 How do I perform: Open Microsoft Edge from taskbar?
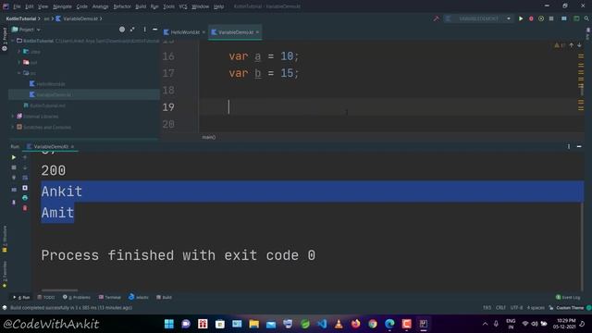coord(389,324)
